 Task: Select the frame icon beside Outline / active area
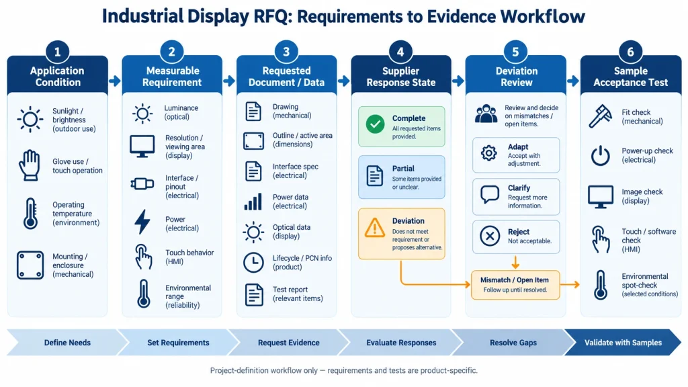click(x=253, y=141)
